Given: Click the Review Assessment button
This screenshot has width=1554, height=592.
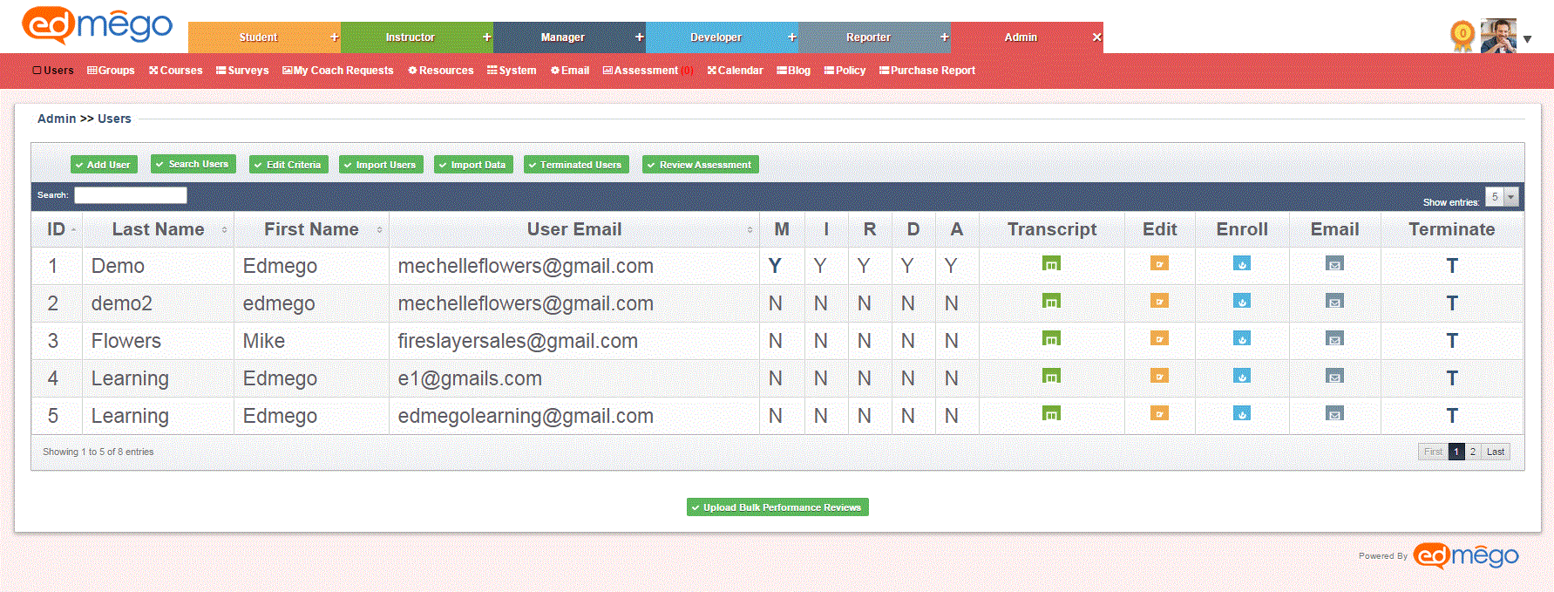Looking at the screenshot, I should [701, 165].
